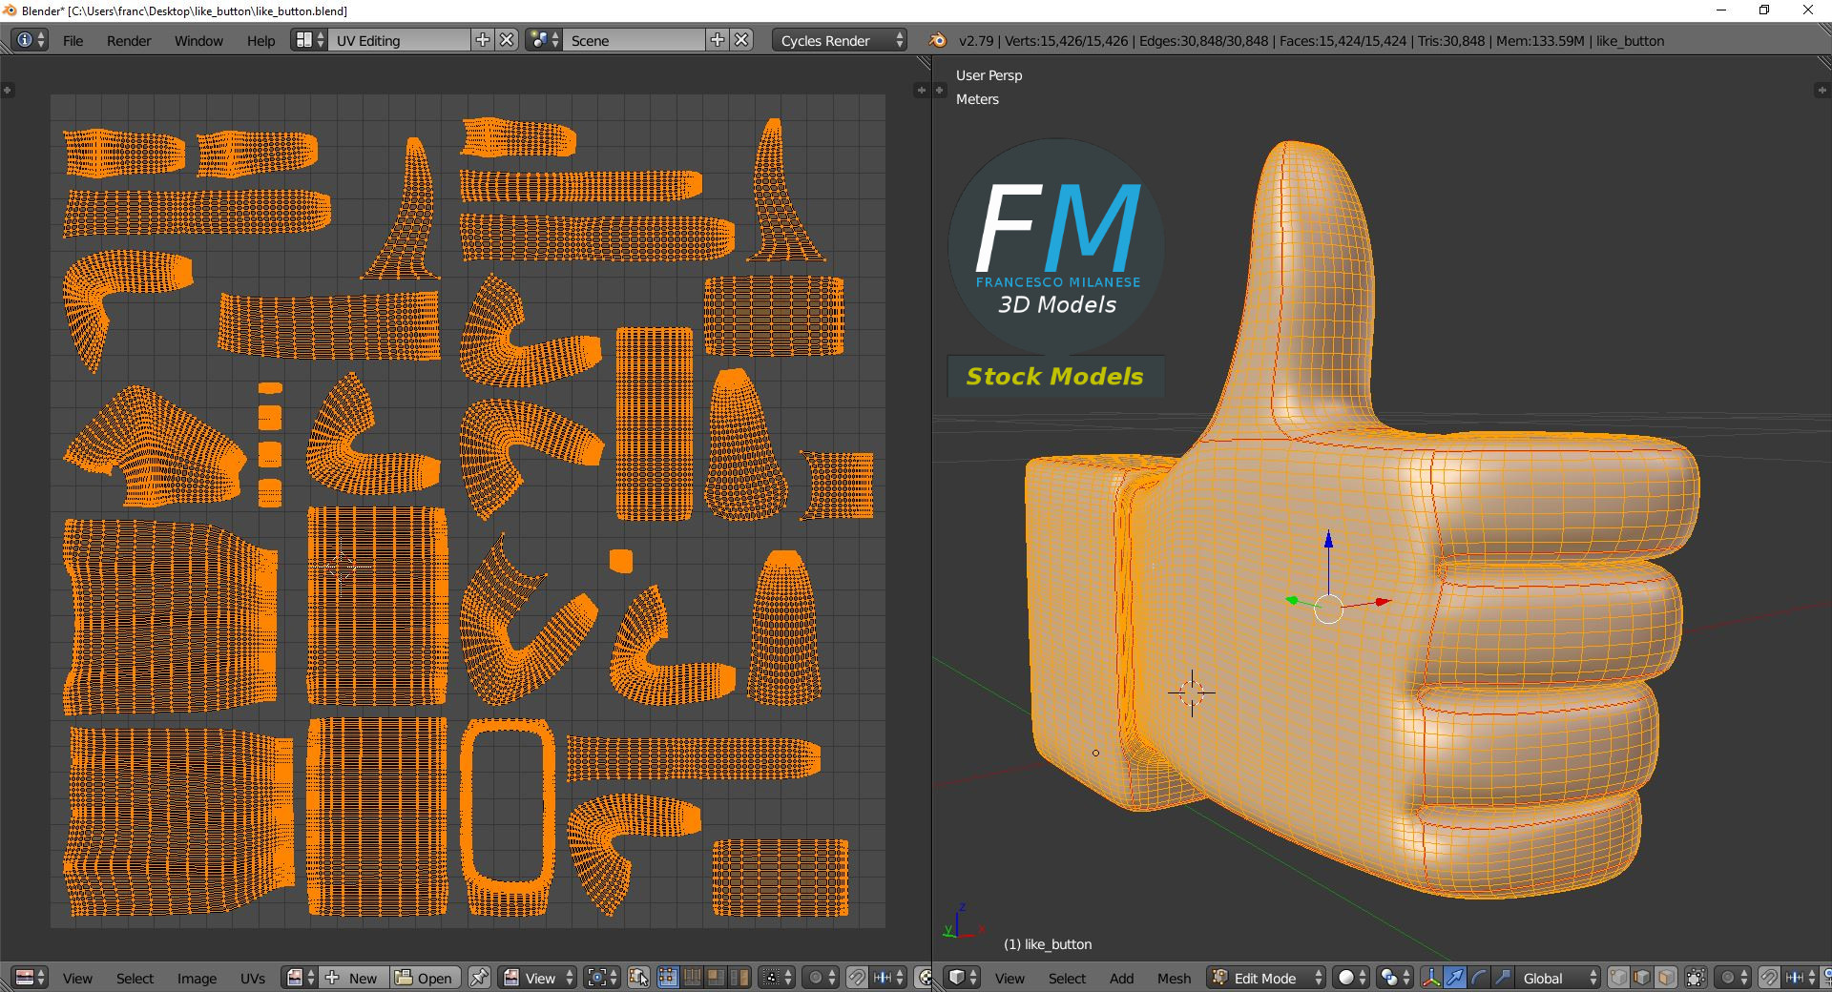Screen dimensions: 1832x992
Task: Click face select mode cube icon
Action: point(1666,978)
